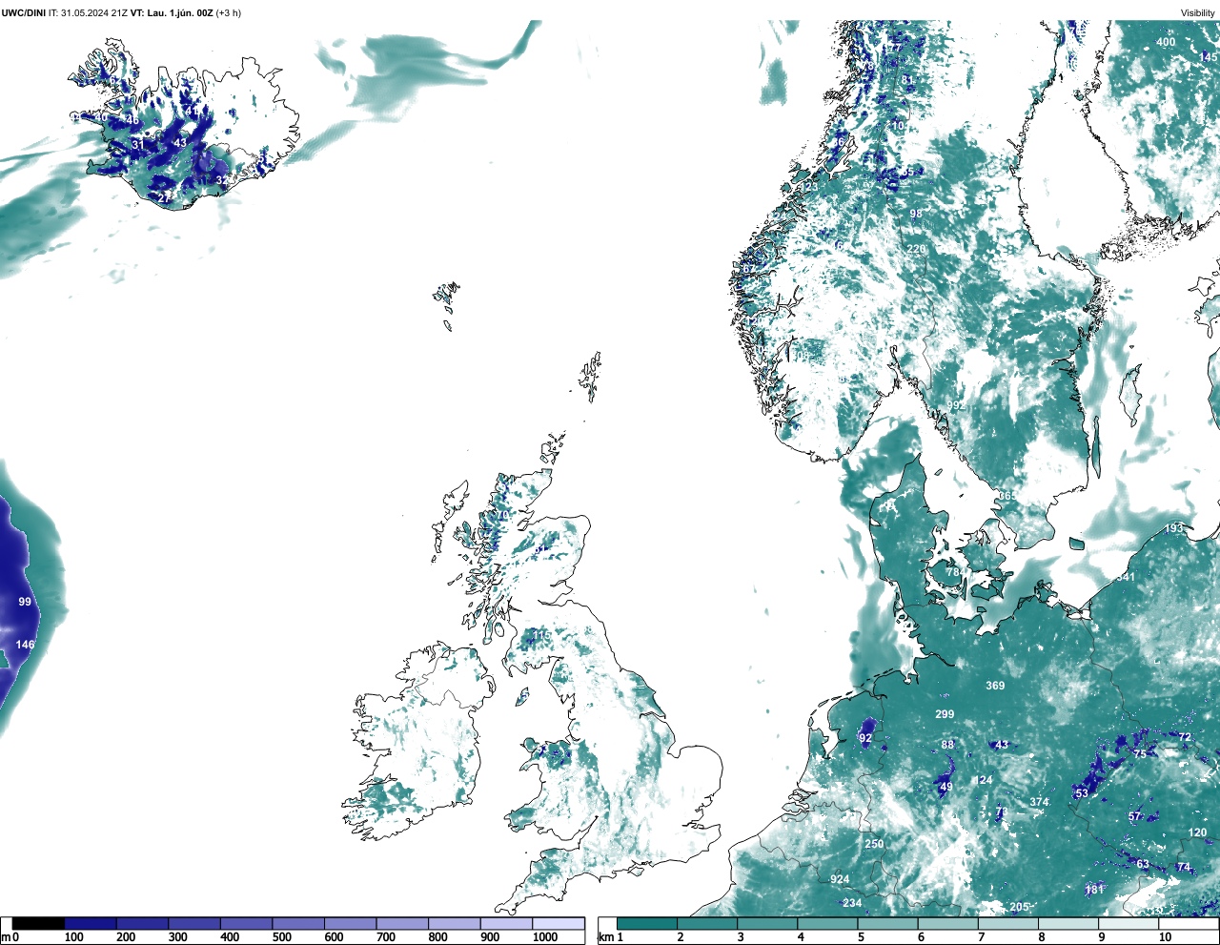Click the '31' value over Iceland

coord(138,144)
